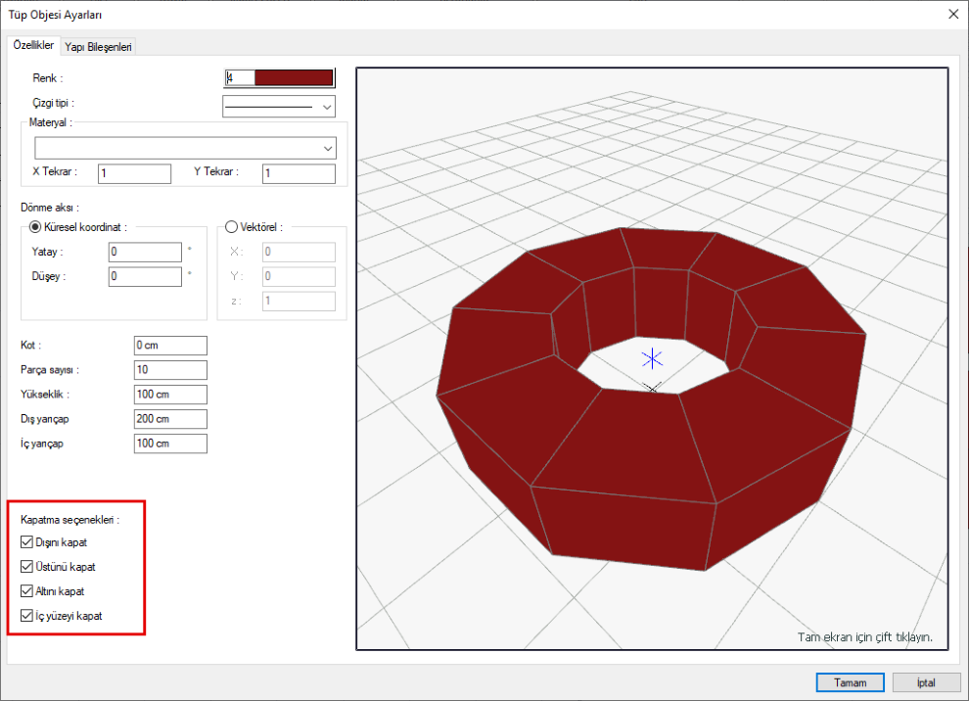Uncheck the Dışını kapat checkbox
969x701 pixels.
pos(26,541)
